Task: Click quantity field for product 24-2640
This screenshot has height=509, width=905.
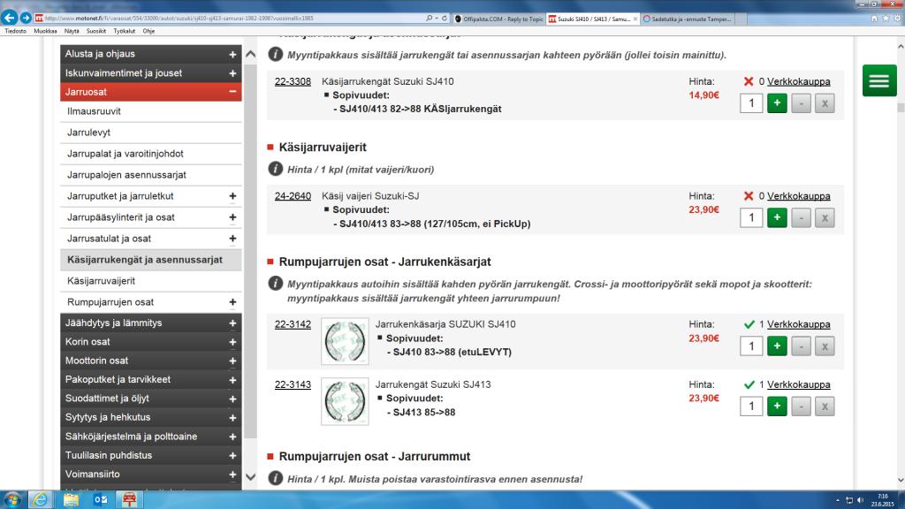Action: coord(751,217)
